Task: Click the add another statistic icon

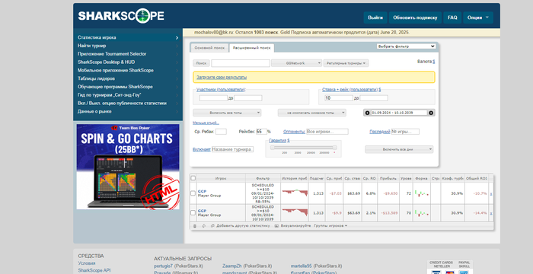Action: [x=212, y=226]
